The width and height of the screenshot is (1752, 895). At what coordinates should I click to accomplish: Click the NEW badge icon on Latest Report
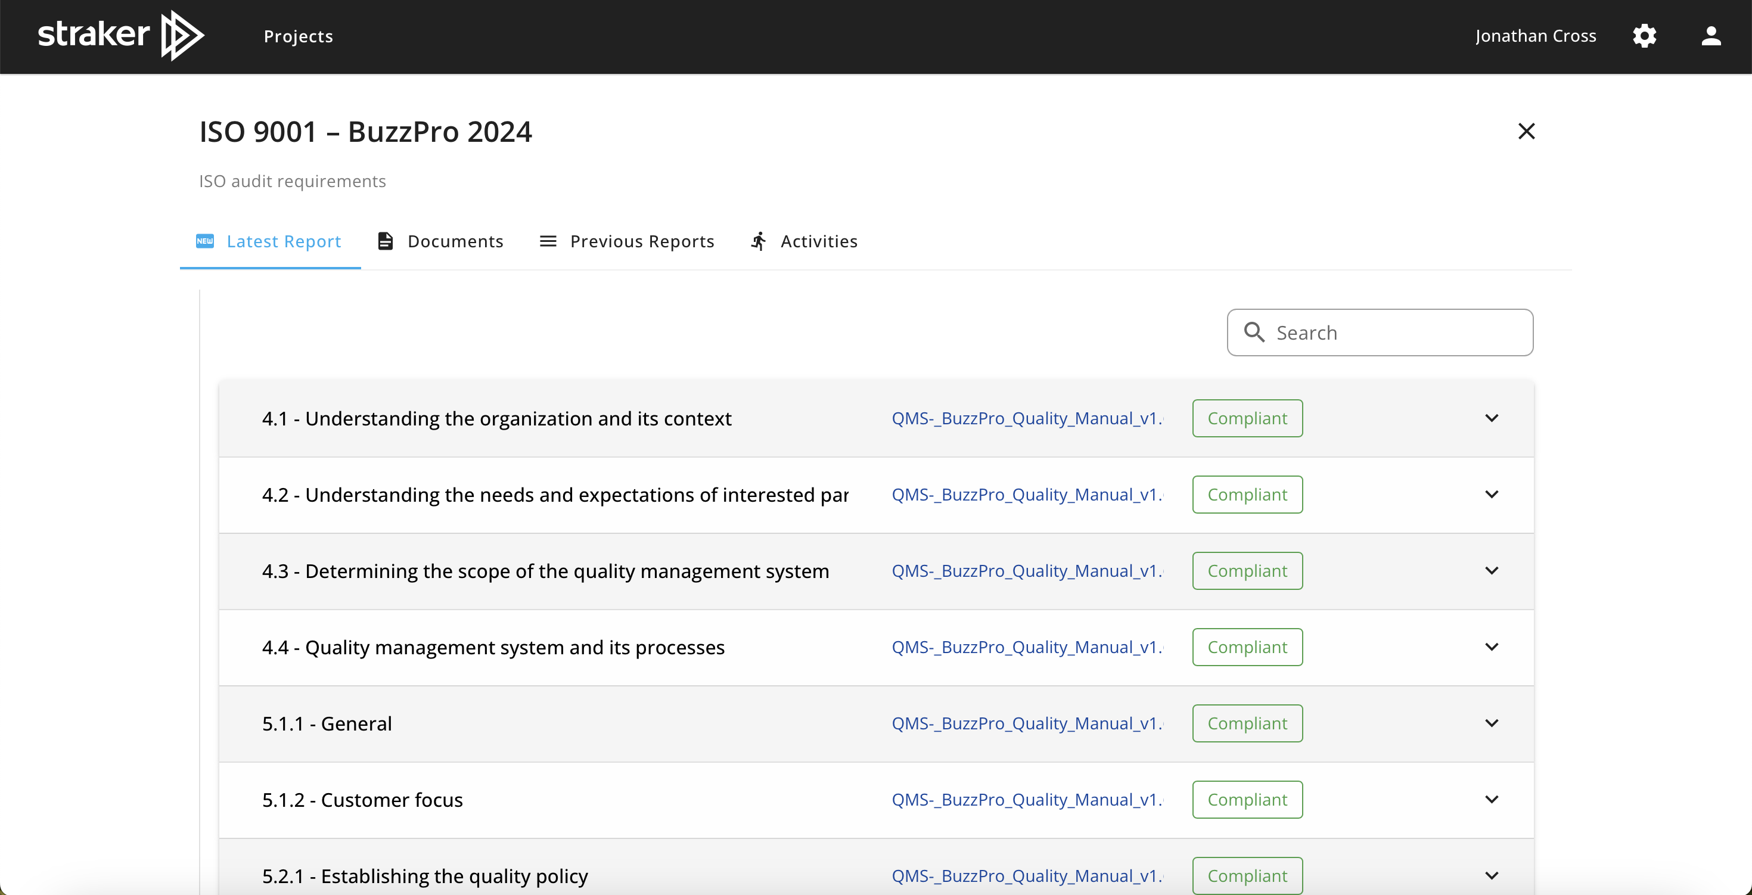click(205, 241)
